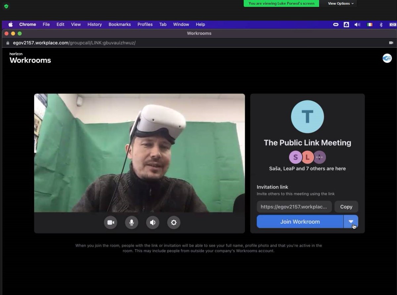Screen dimensions: 397x295
Task: Click the Join Workroom button
Action: 300,222
